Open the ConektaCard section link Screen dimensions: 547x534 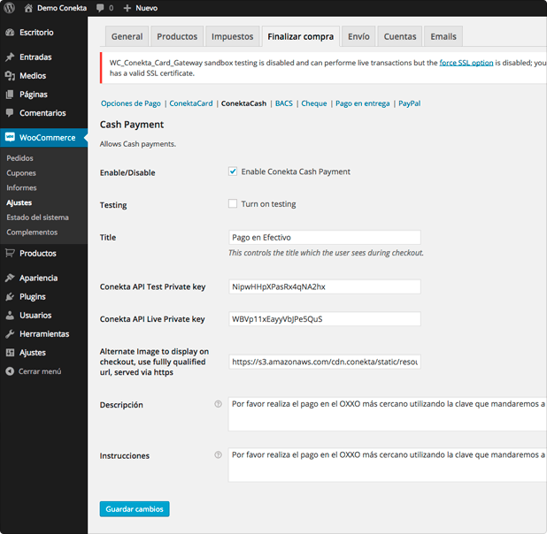[191, 103]
